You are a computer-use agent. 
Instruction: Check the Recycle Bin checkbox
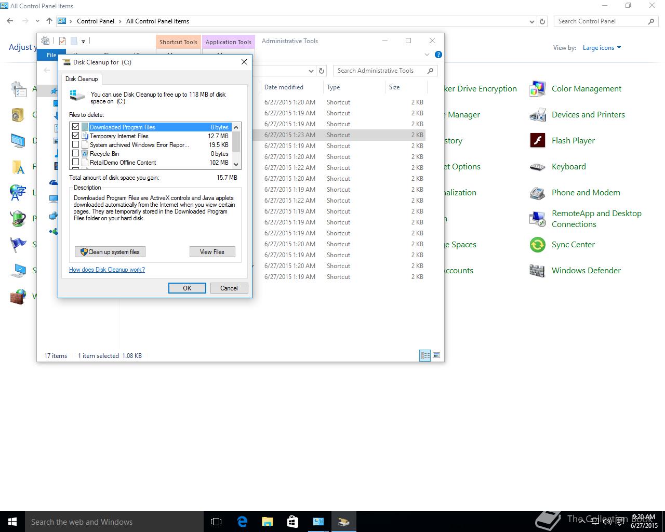click(76, 153)
